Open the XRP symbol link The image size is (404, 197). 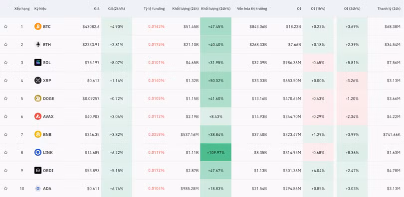pos(47,81)
